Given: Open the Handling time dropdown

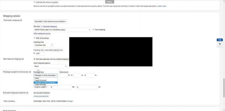Looking at the screenshot, I should click(43, 45).
